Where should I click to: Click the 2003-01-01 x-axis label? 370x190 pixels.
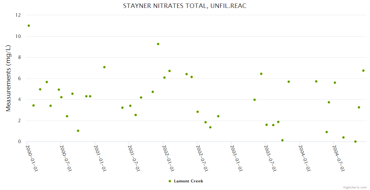(236, 158)
